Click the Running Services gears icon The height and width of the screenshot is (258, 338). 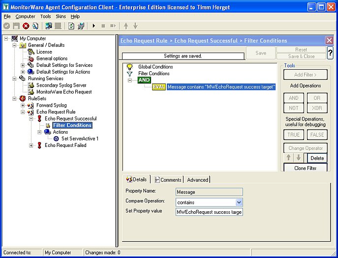click(x=23, y=78)
